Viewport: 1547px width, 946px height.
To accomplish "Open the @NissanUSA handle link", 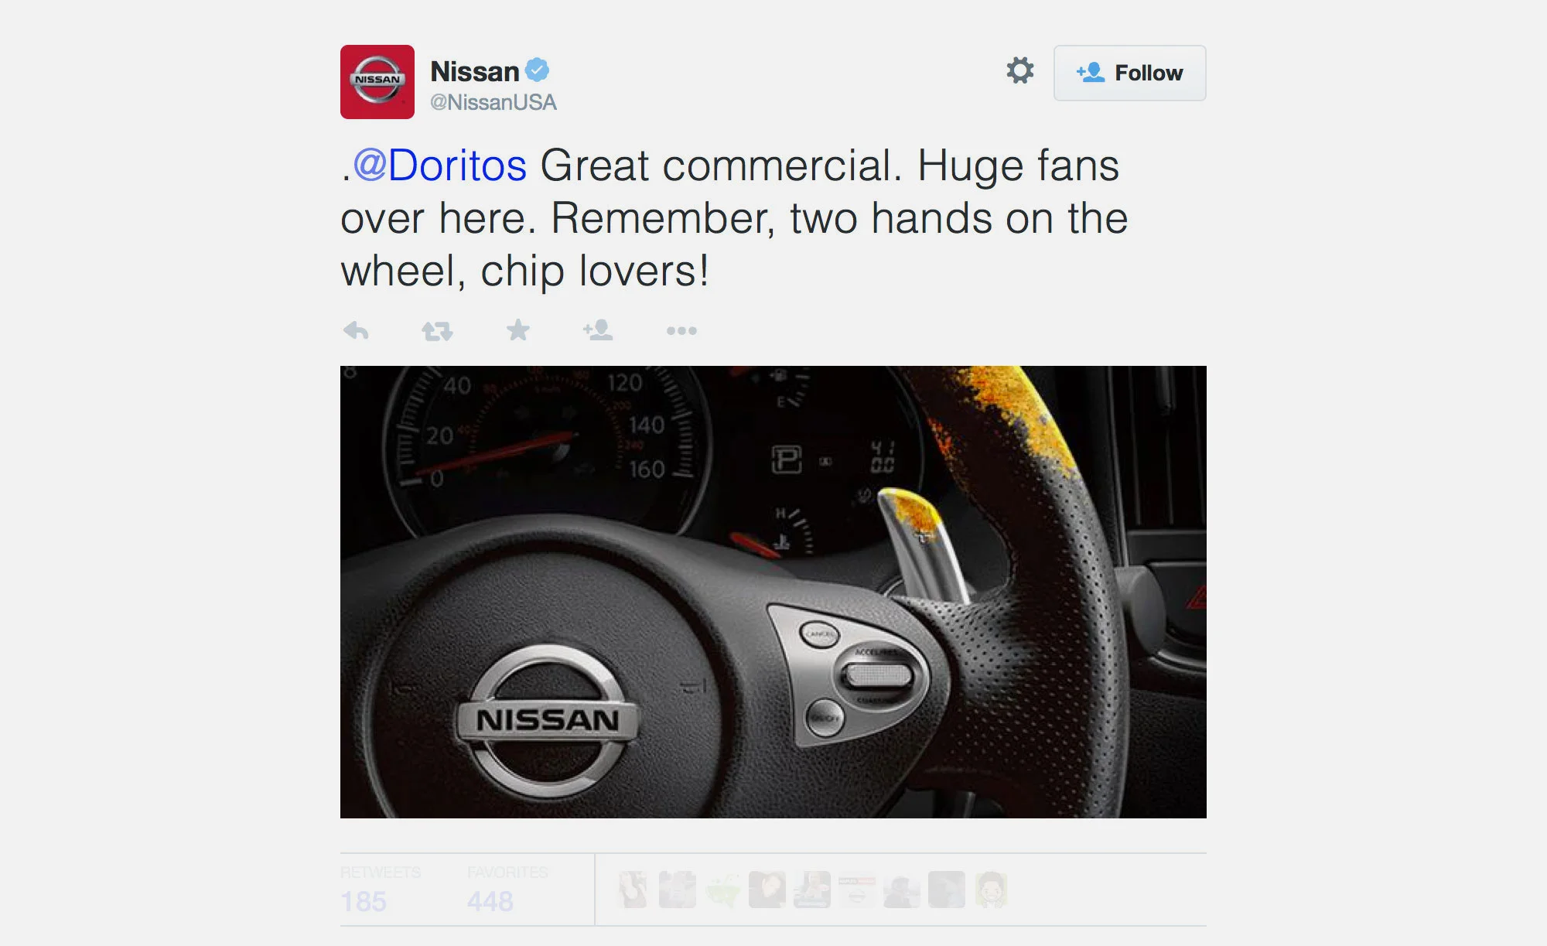I will (x=493, y=102).
